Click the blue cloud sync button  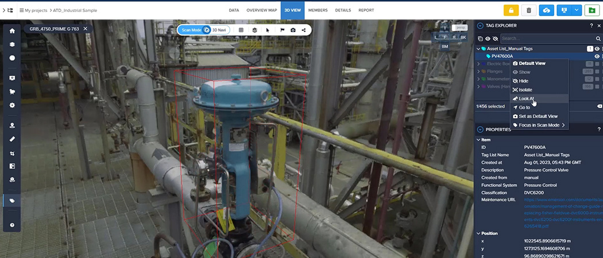pyautogui.click(x=547, y=10)
